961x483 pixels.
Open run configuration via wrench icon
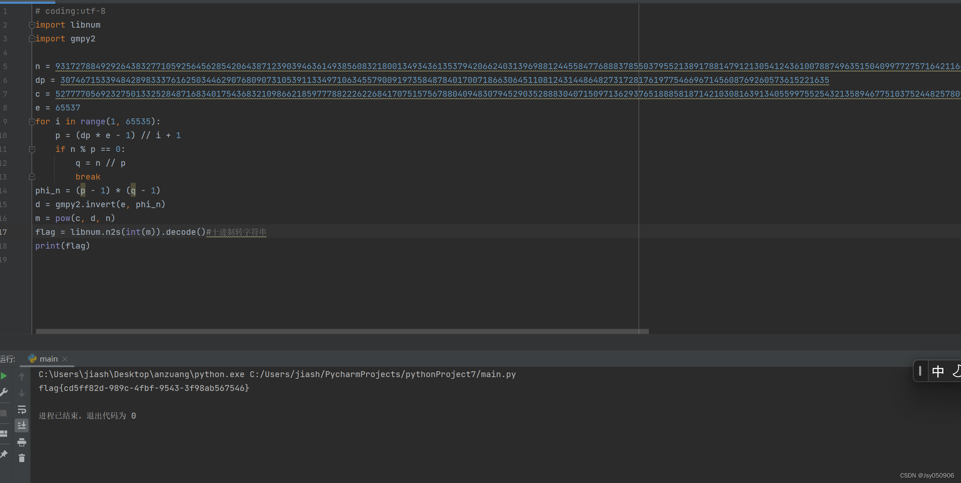pyautogui.click(x=4, y=392)
